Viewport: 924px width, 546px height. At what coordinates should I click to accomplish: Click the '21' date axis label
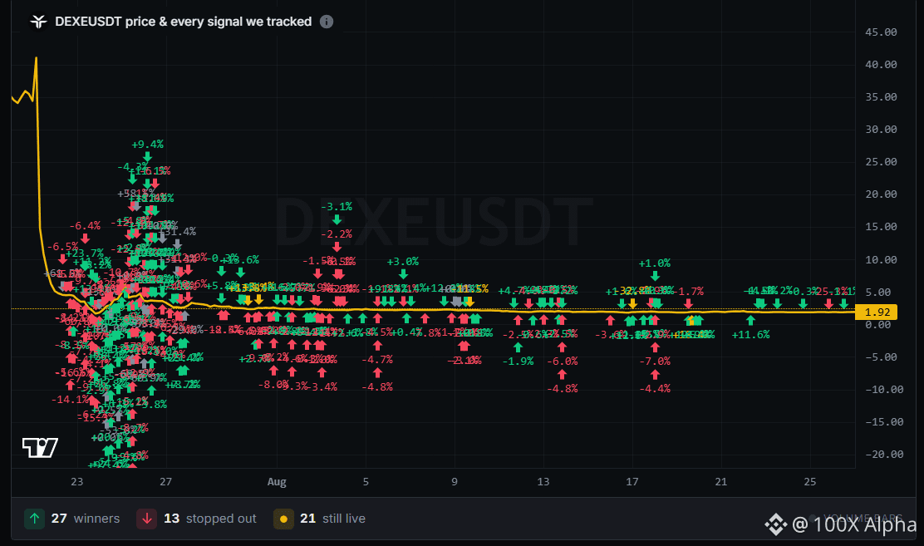coord(721,482)
